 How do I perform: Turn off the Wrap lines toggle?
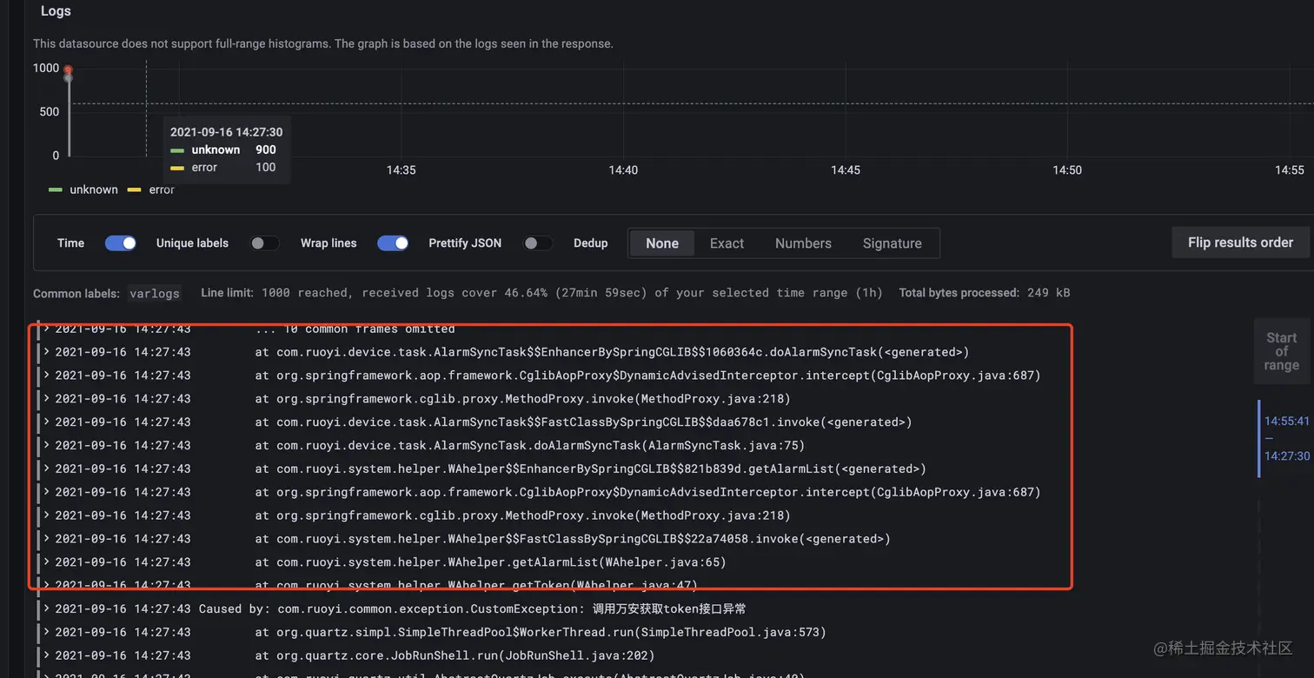[393, 243]
